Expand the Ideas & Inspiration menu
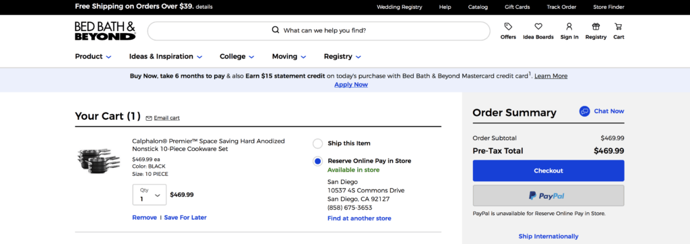This screenshot has width=690, height=244. pyautogui.click(x=166, y=57)
